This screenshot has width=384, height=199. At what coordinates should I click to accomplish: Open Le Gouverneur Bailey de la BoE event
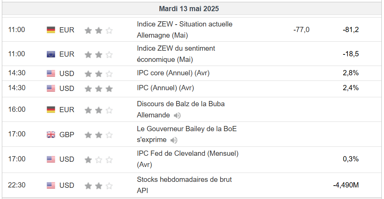point(187,129)
